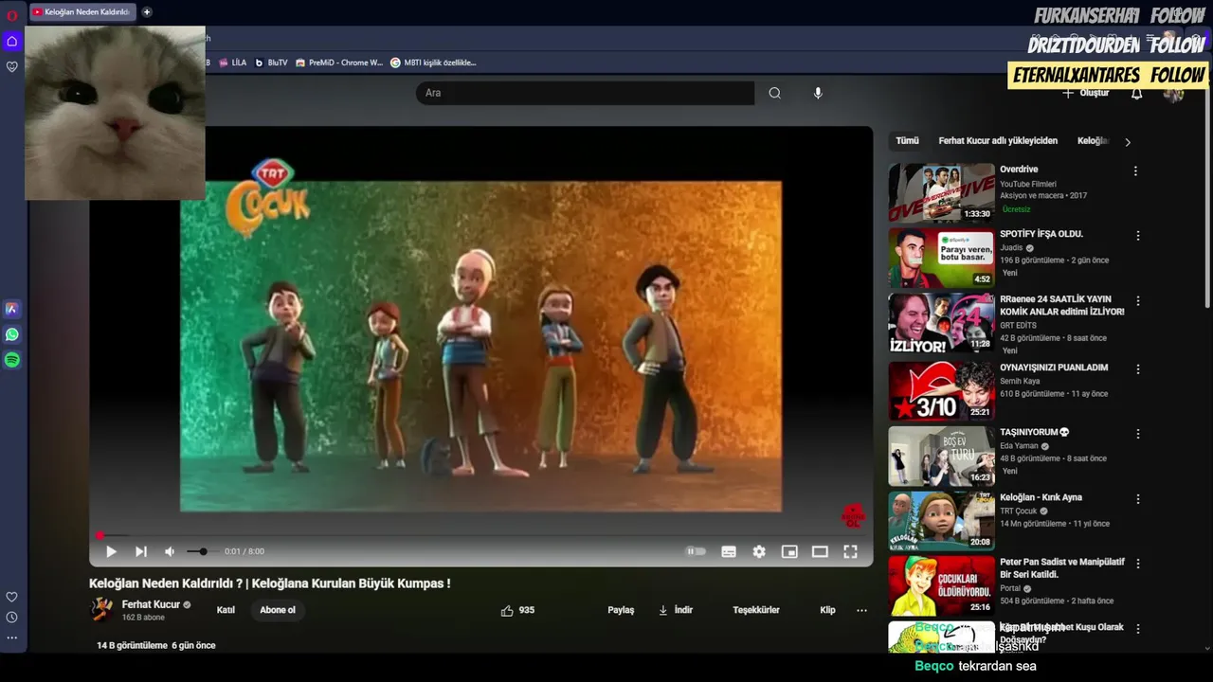1213x682 pixels.
Task: Open a new browser tab with the plus button
Action: [147, 12]
